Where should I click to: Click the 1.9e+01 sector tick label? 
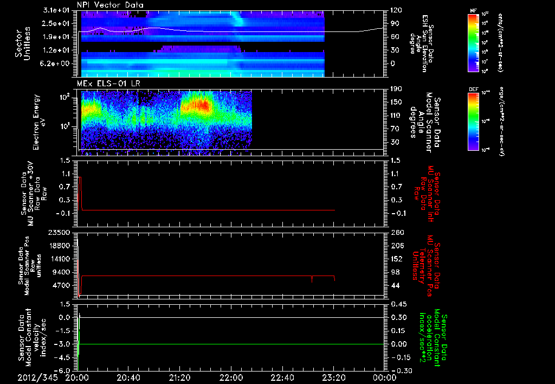tap(56, 37)
